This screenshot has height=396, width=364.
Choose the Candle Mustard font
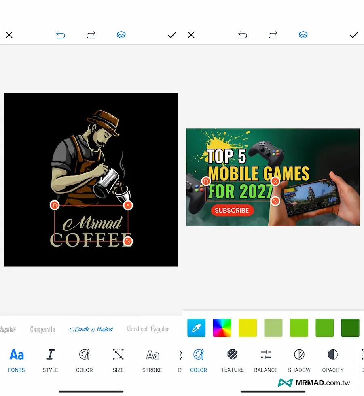click(x=91, y=329)
